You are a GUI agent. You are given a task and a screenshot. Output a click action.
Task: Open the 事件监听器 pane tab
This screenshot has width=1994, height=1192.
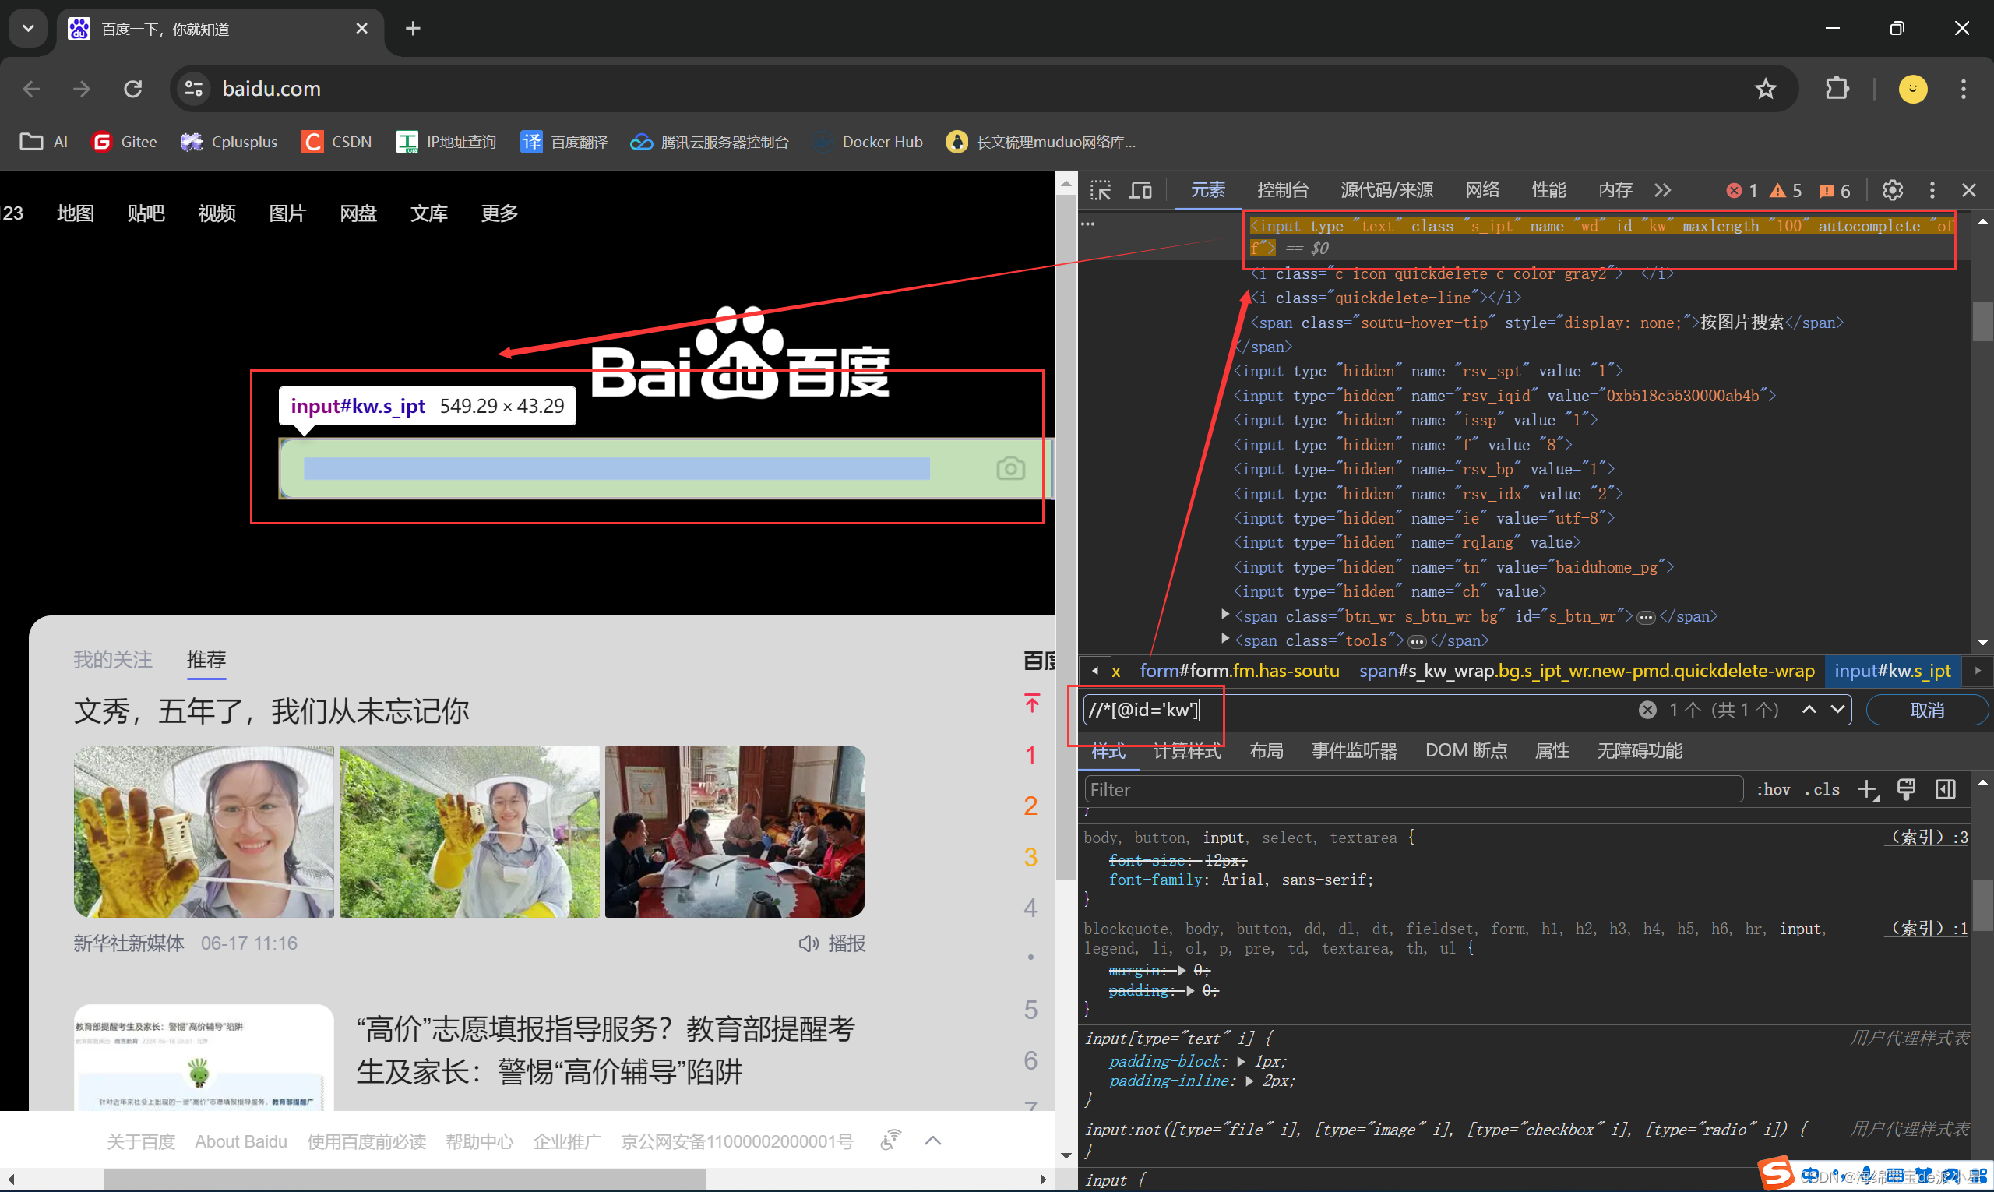[x=1354, y=751]
